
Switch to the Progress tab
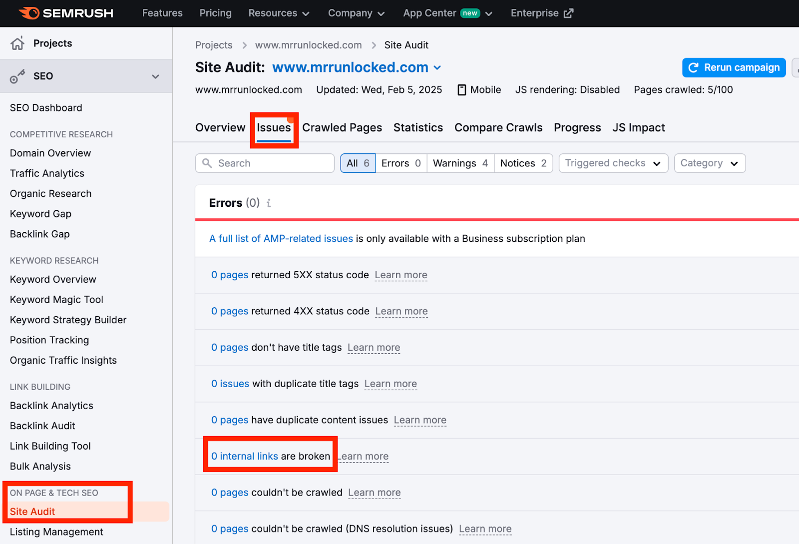(577, 127)
